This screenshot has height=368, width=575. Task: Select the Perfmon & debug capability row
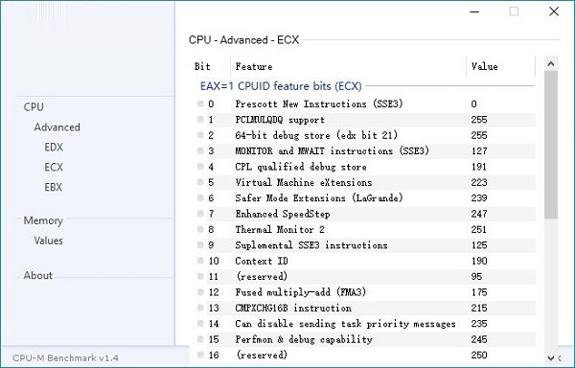[x=366, y=339]
